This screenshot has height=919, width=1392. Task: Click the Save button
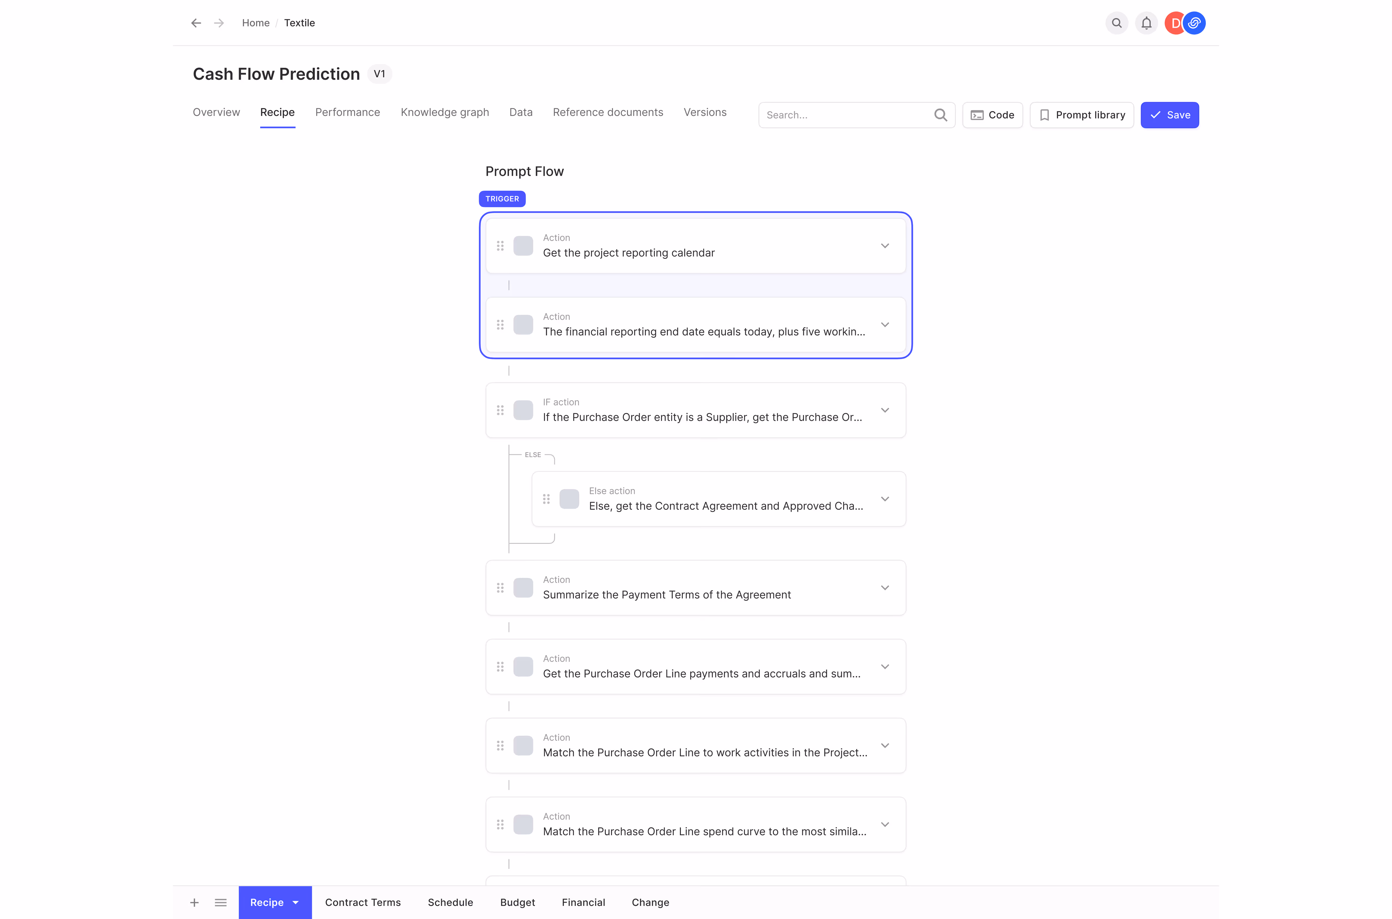(x=1169, y=115)
